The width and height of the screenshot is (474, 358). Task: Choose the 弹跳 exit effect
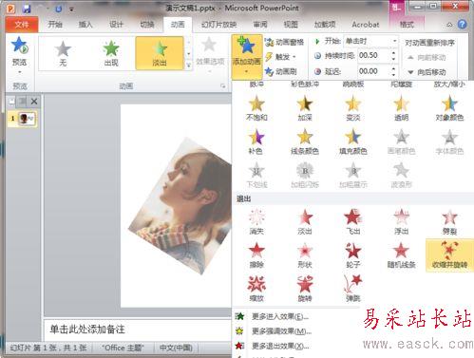click(x=353, y=289)
